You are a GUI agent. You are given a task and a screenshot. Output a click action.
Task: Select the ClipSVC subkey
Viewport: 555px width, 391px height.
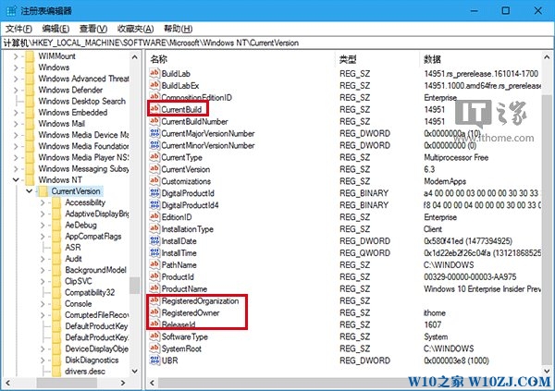click(79, 281)
